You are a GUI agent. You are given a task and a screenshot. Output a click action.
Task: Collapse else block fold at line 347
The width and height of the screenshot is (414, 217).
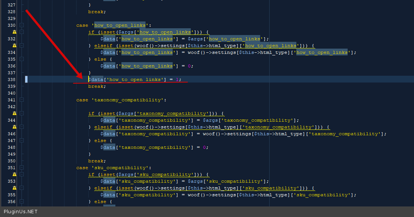22,141
